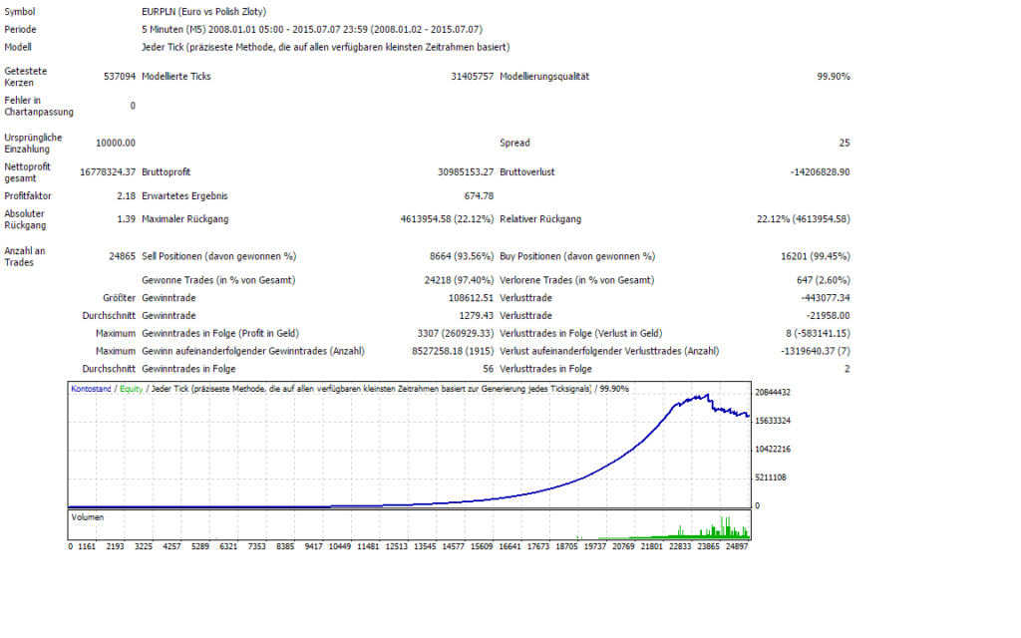Image resolution: width=1021 pixels, height=638 pixels.
Task: Select the modelled ticks value 31405757
Action: click(472, 76)
